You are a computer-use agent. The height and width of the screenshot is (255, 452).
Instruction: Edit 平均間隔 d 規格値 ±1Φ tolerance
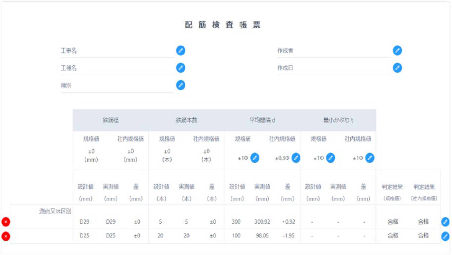click(255, 158)
